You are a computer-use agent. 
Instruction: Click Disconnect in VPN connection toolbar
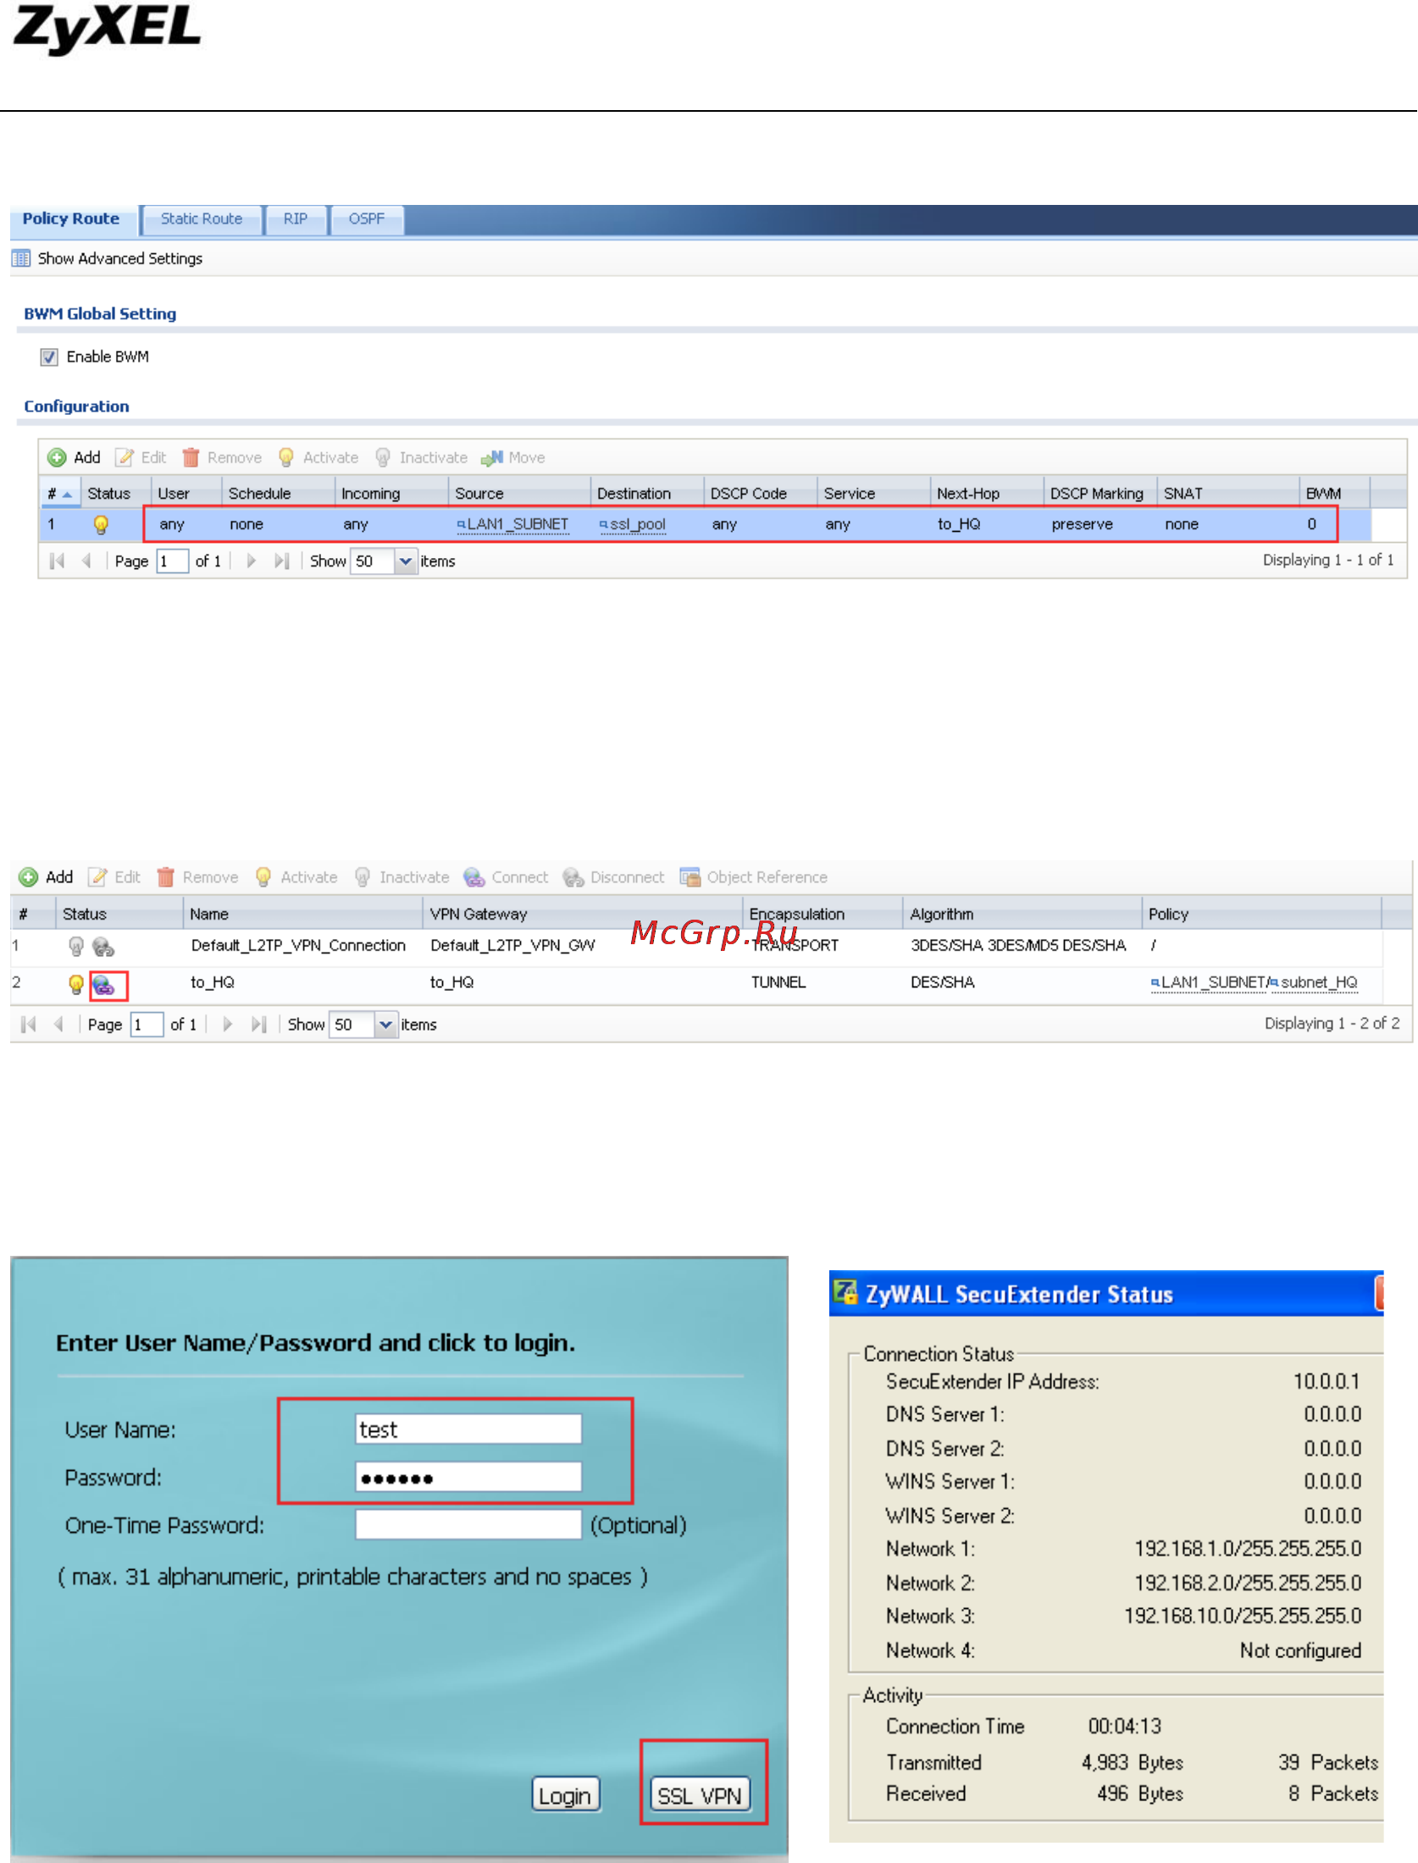(613, 877)
